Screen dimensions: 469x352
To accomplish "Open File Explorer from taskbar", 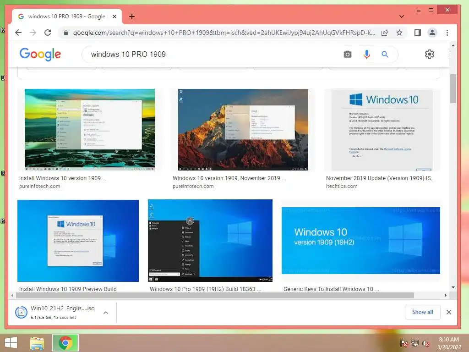I will coord(37,343).
